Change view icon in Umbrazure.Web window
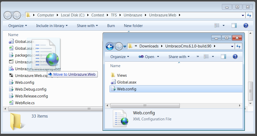 pos(217,25)
